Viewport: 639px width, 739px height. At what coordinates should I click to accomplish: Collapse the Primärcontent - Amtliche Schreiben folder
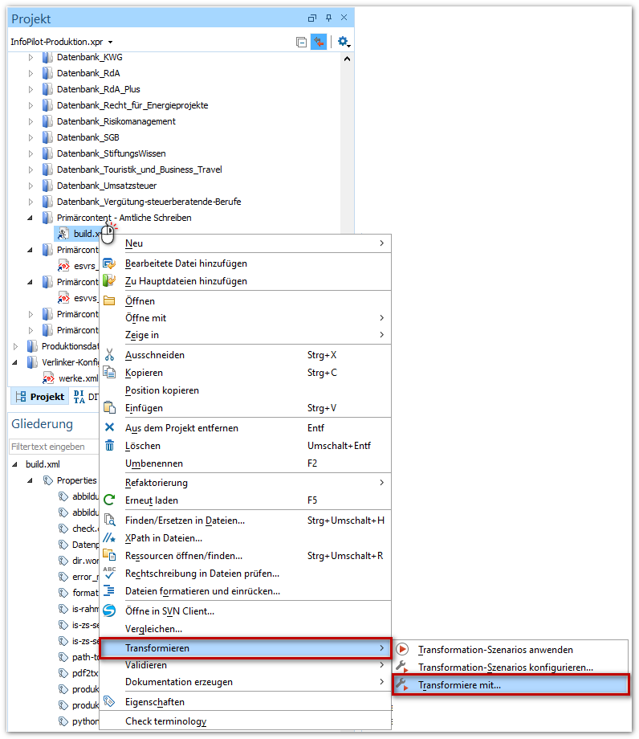pos(31,218)
